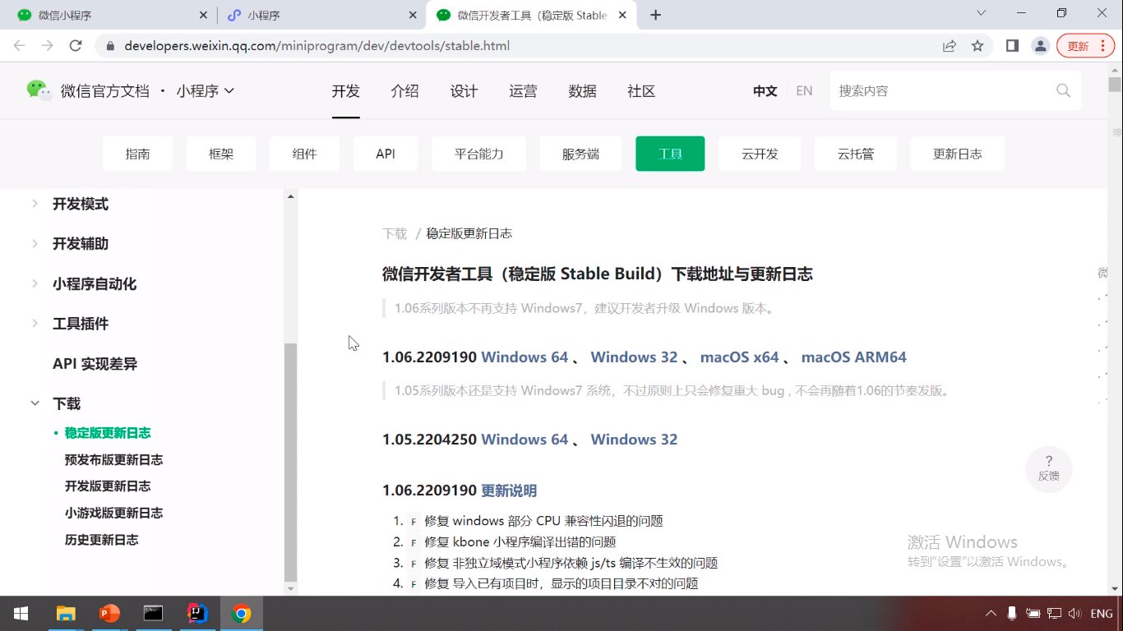Open the browser side panel
1123x631 pixels.
(1012, 46)
